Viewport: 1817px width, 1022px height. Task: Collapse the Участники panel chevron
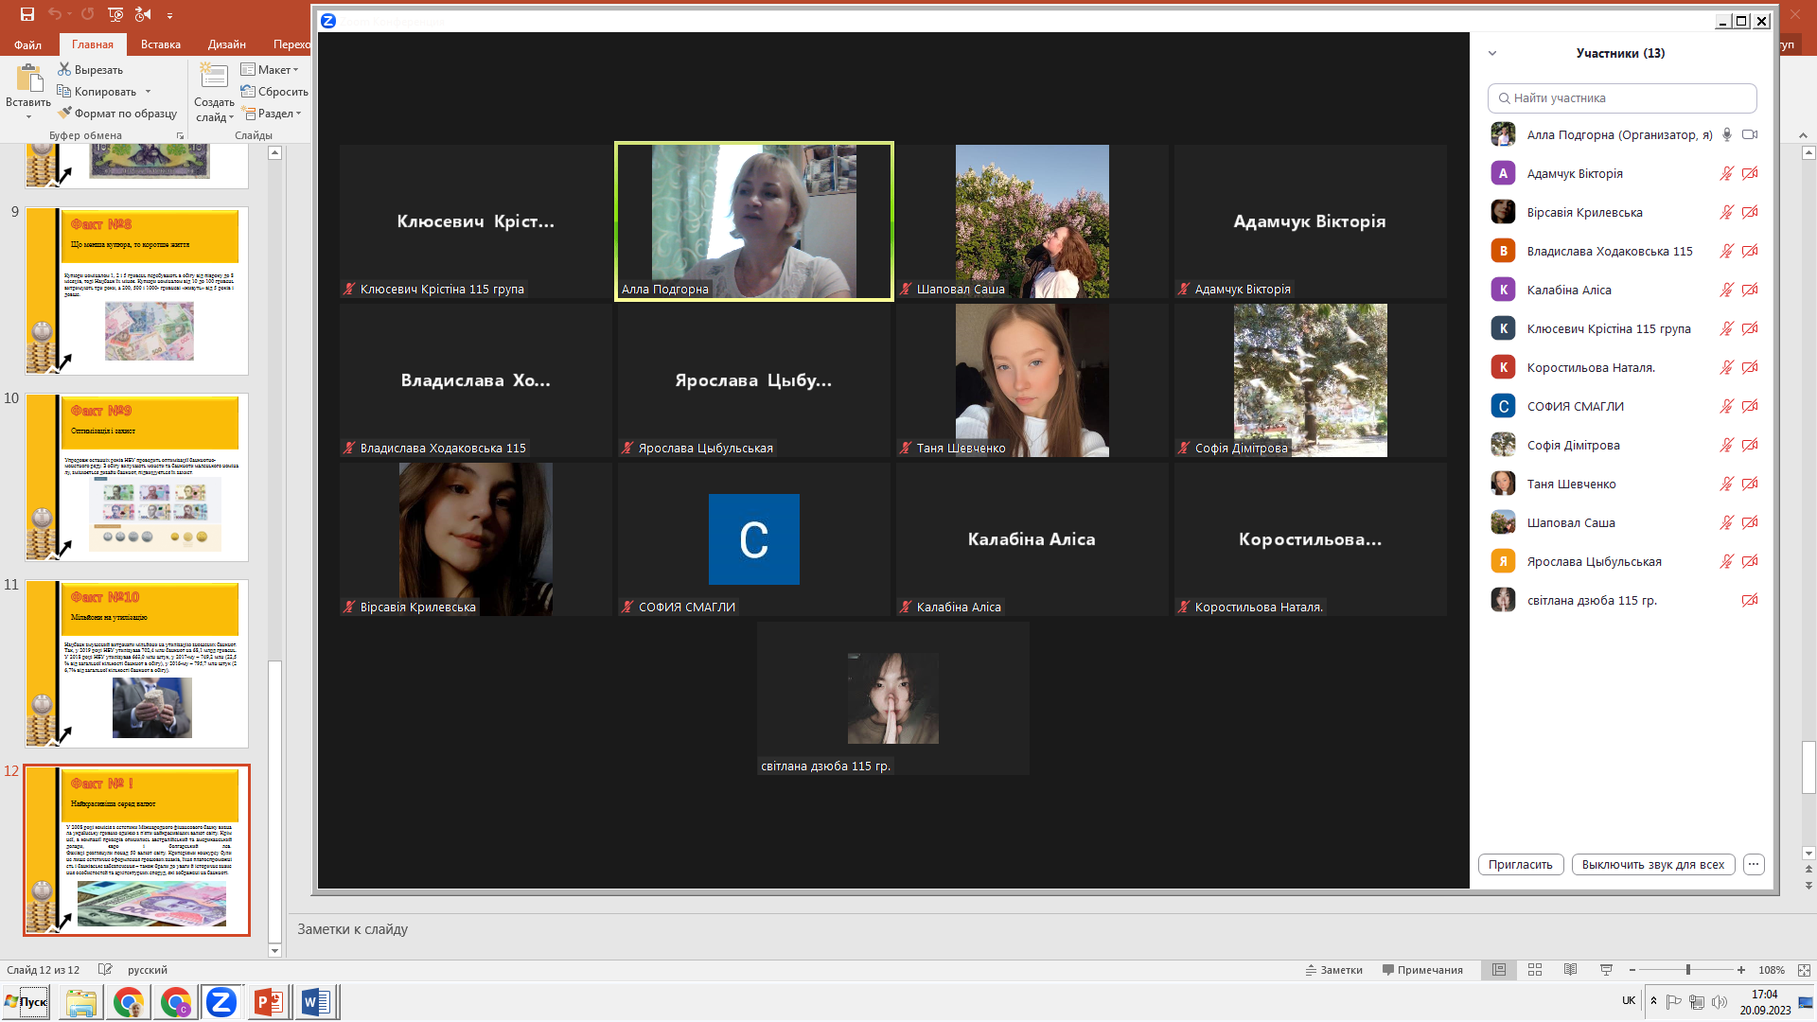[x=1492, y=53]
